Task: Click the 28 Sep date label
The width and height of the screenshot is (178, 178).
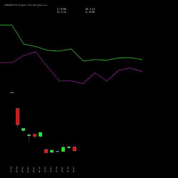Action: click(x=17, y=169)
